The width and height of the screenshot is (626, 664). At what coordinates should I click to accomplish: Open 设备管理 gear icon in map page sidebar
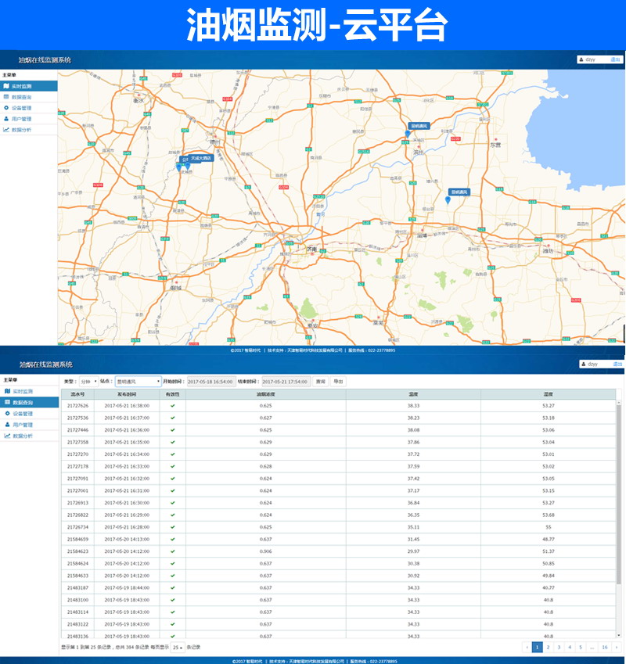tap(6, 108)
